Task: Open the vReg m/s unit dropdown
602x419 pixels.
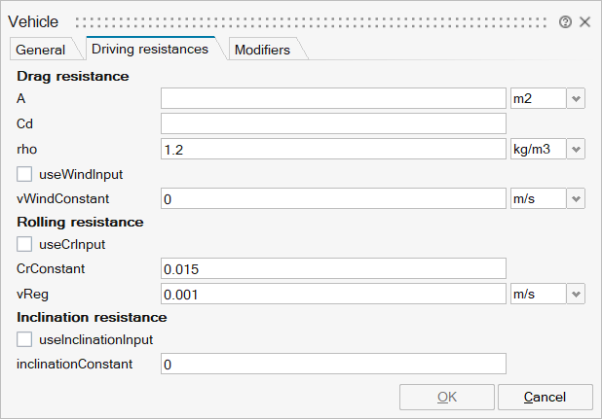Action: tap(575, 293)
